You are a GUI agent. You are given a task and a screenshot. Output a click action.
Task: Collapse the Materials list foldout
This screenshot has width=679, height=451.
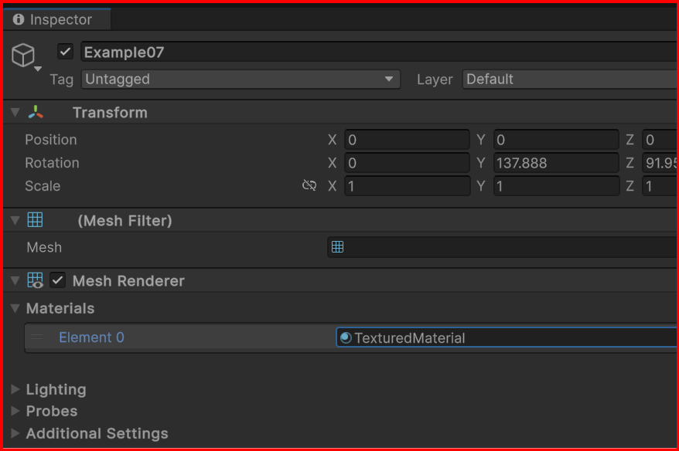[15, 308]
